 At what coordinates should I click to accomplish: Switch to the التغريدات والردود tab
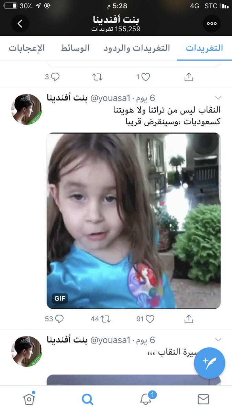[x=137, y=48]
